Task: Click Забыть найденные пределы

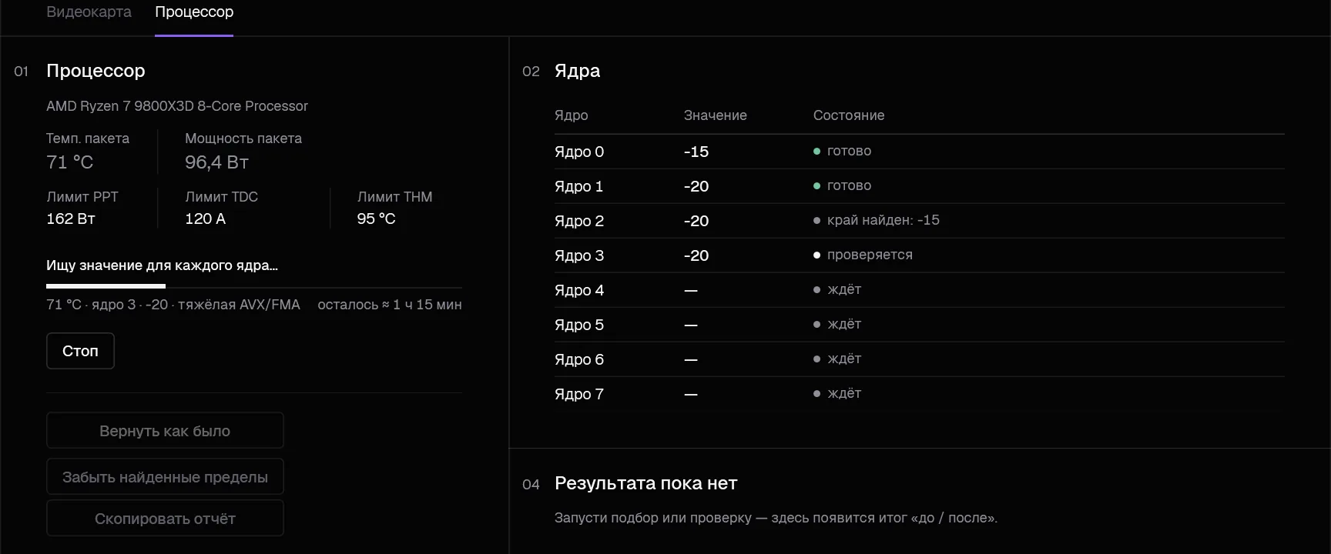Action: pyautogui.click(x=165, y=477)
